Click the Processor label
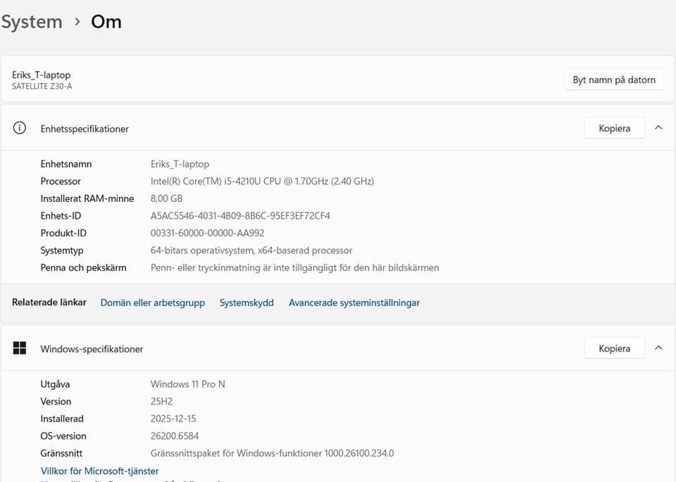Screen dimensions: 676x482 pyautogui.click(x=61, y=182)
